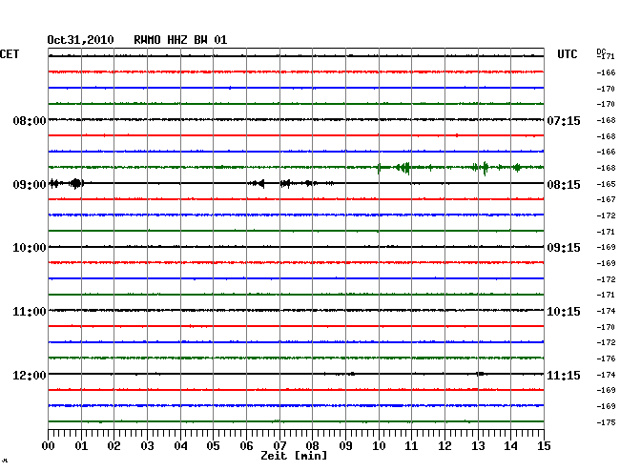This screenshot has height=471, width=620.
Task: Click the CET timezone label
Action: [x=10, y=54]
